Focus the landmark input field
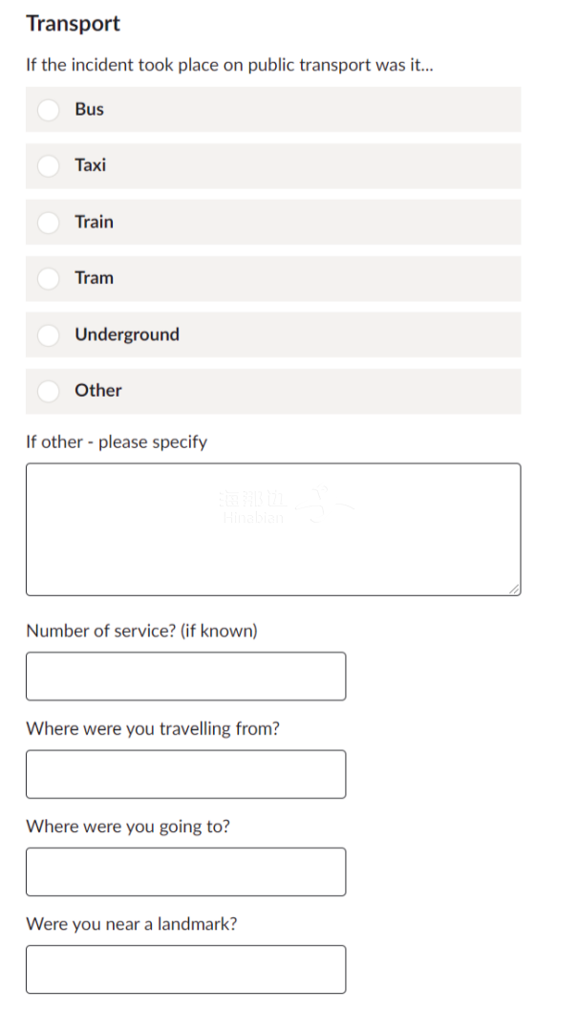Screen dimensions: 578x1010 185,969
